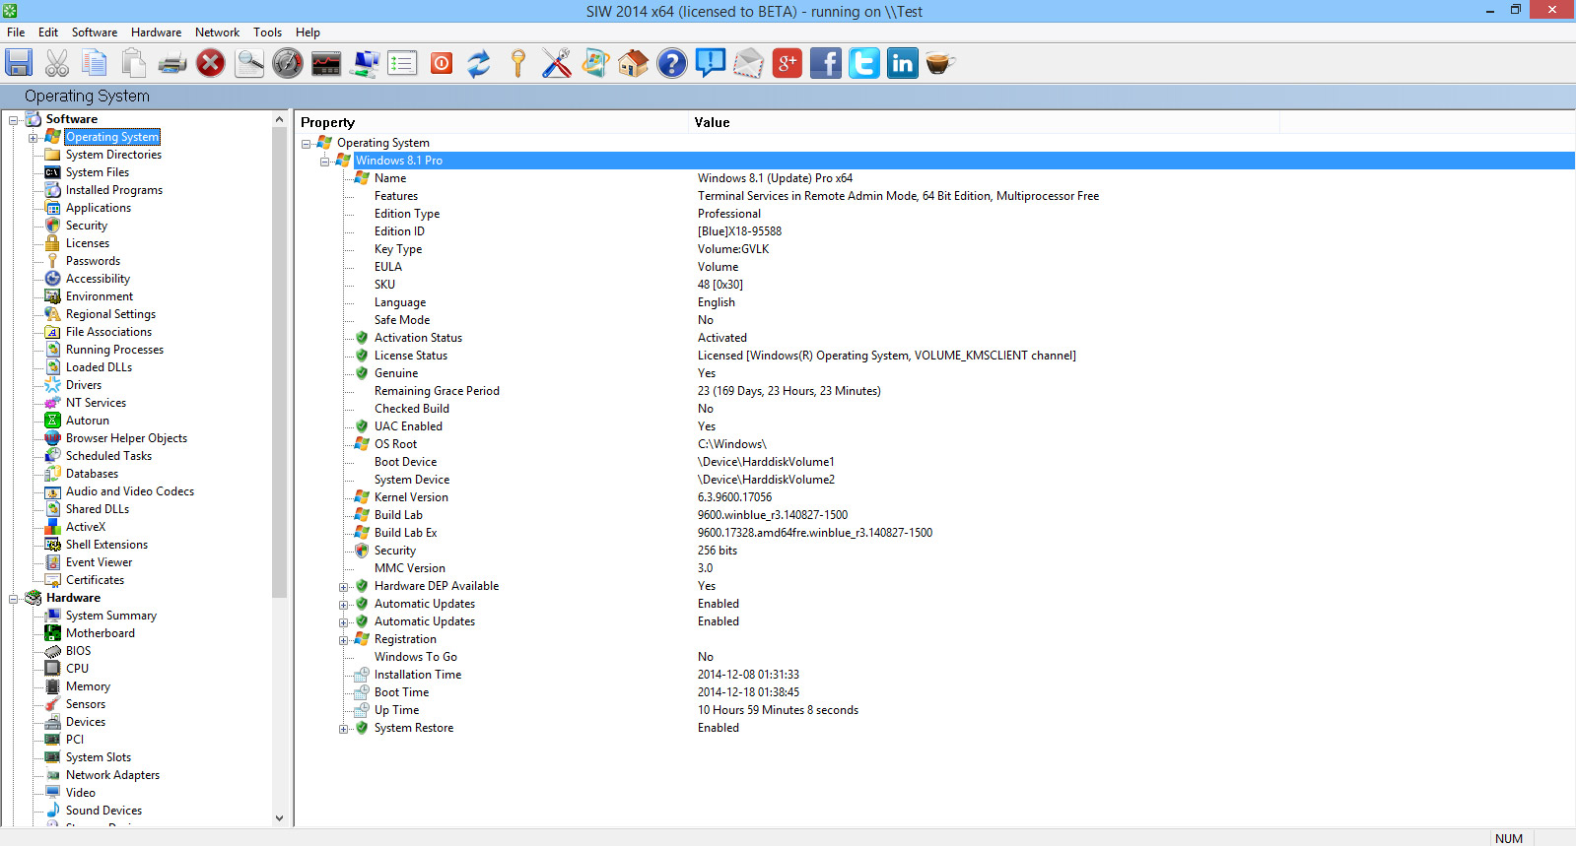Viewport: 1576px width, 846px height.
Task: Select Installed Programs in the tree
Action: [114, 190]
